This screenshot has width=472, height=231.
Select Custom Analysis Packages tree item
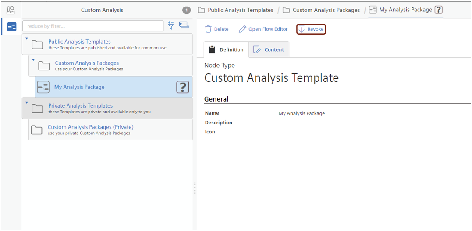click(x=110, y=66)
